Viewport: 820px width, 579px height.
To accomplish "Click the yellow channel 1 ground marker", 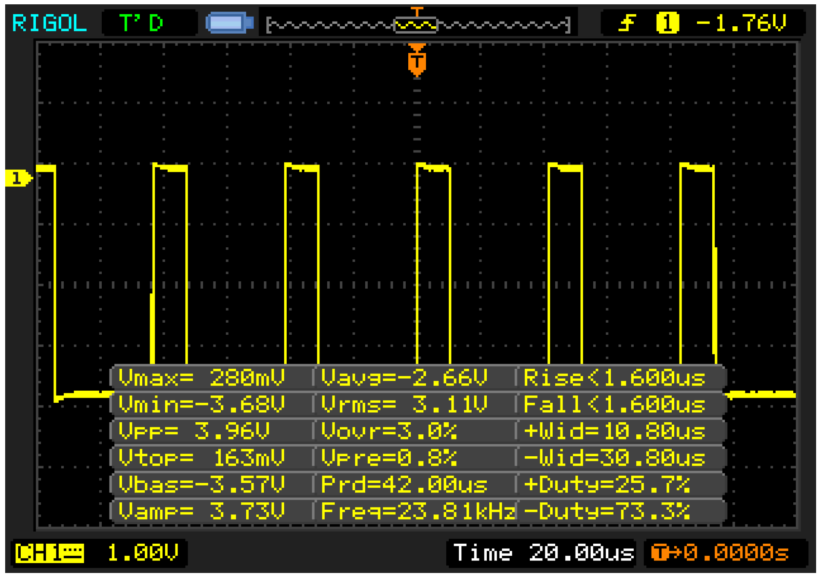I will [18, 178].
